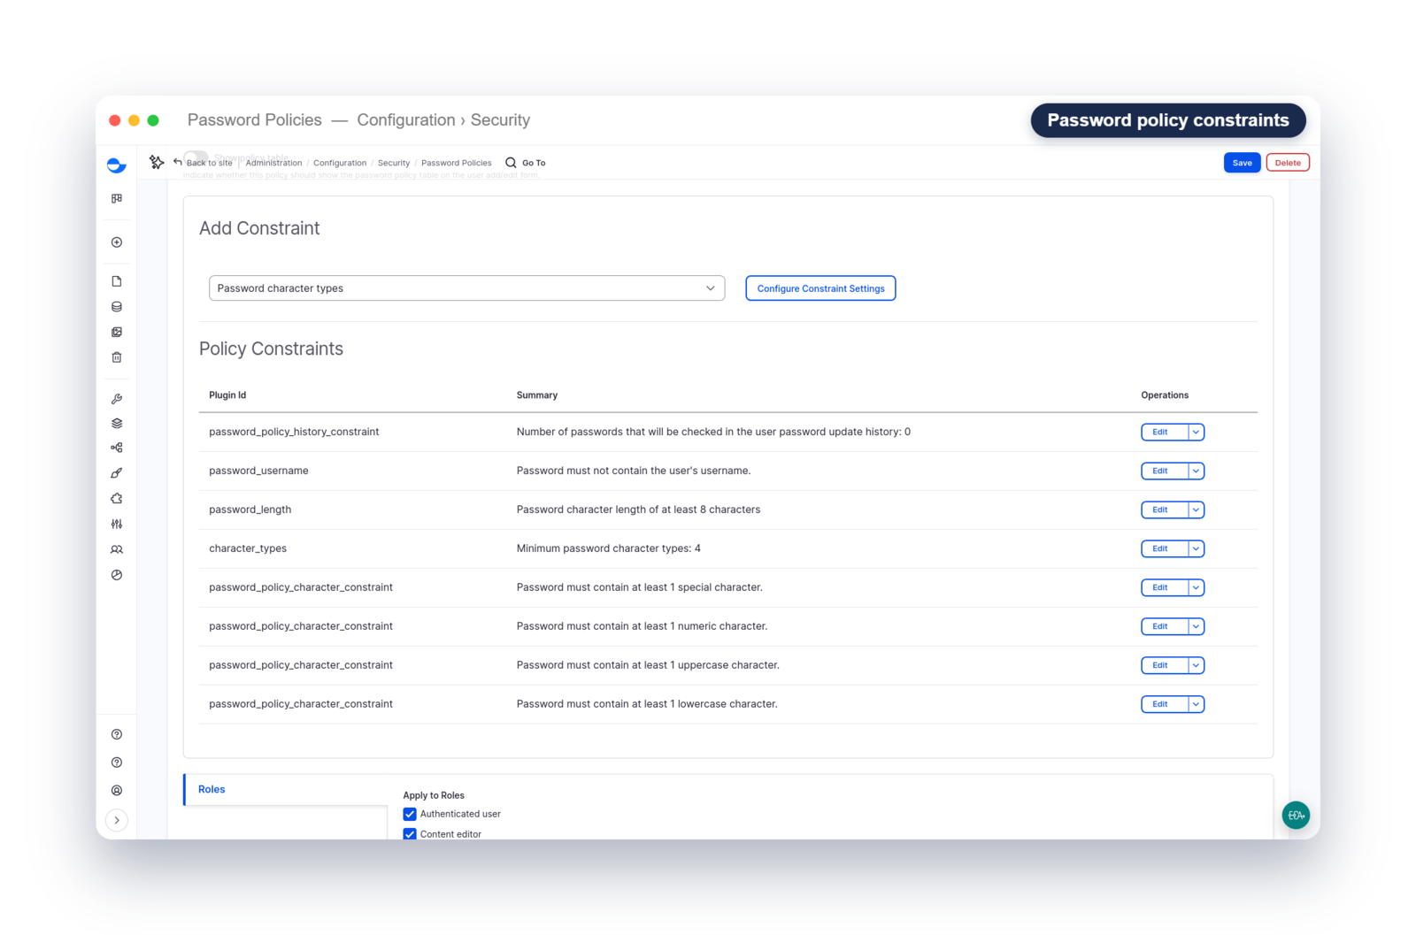Go to Security breadcrumb
The height and width of the screenshot is (935, 1416).
tap(394, 163)
